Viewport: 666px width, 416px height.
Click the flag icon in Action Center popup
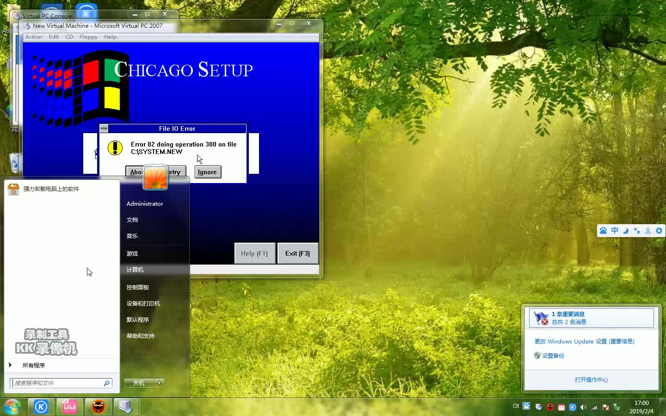tap(540, 318)
